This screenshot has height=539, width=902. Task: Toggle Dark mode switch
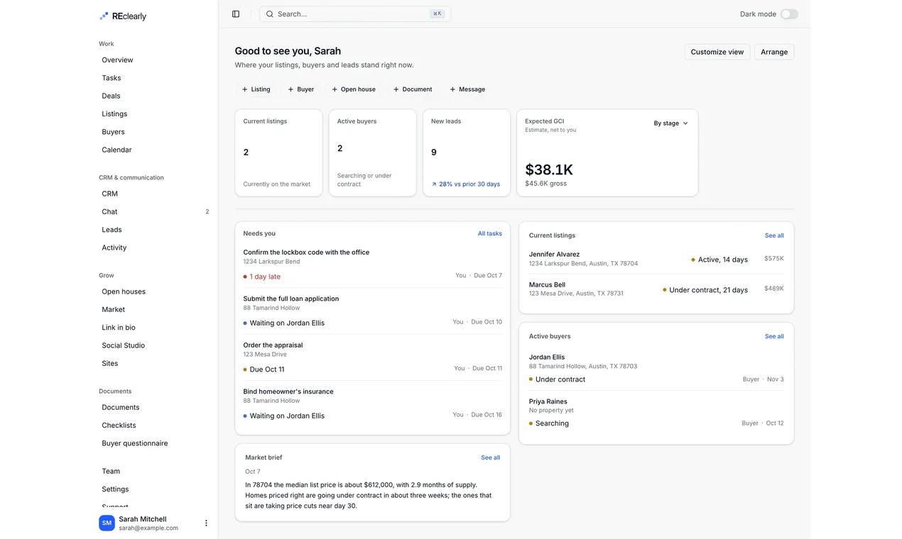click(x=789, y=14)
